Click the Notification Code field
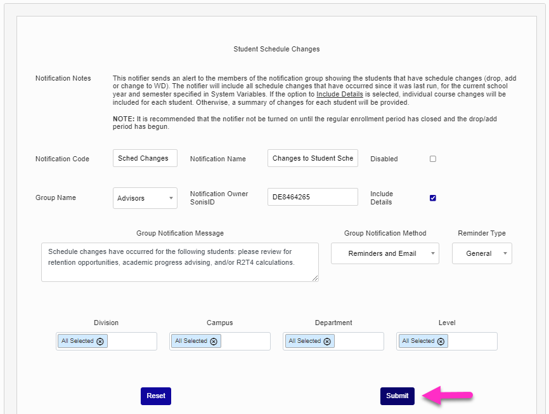Image resolution: width=549 pixels, height=414 pixels. coord(145,158)
